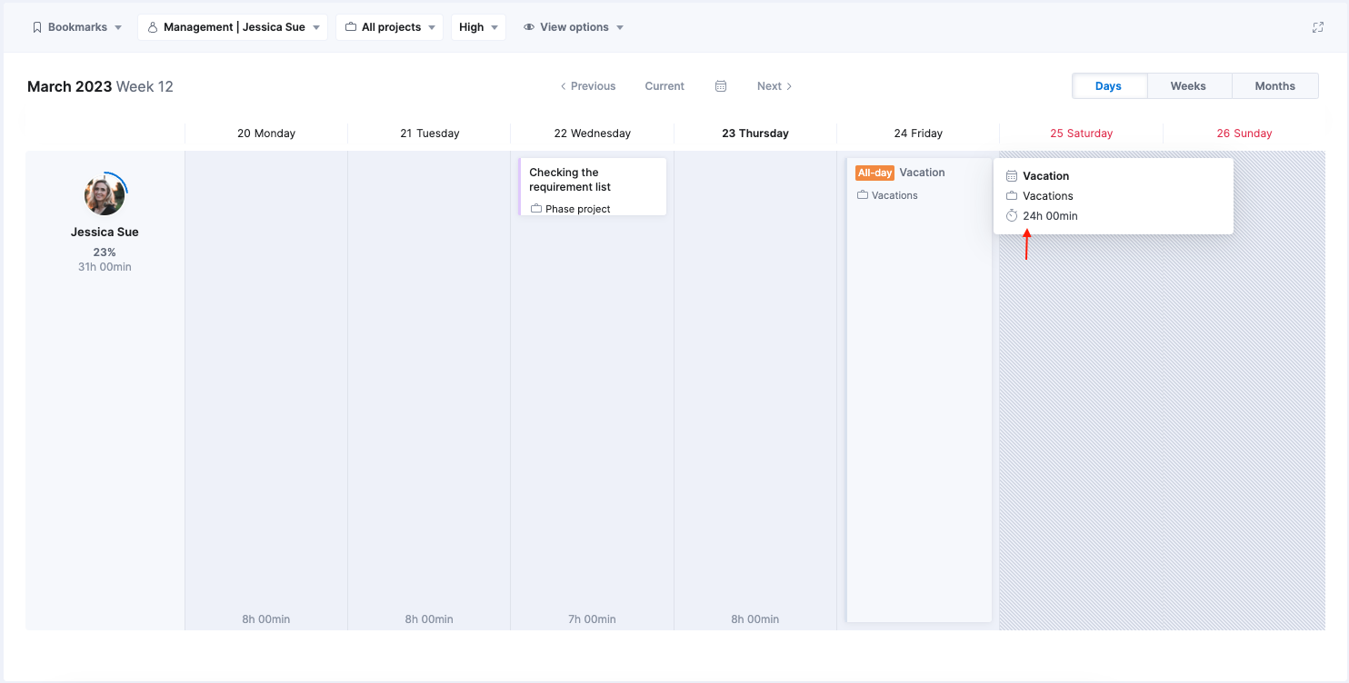Click the 24 Friday column header
Image resolution: width=1349 pixels, height=683 pixels.
[918, 134]
